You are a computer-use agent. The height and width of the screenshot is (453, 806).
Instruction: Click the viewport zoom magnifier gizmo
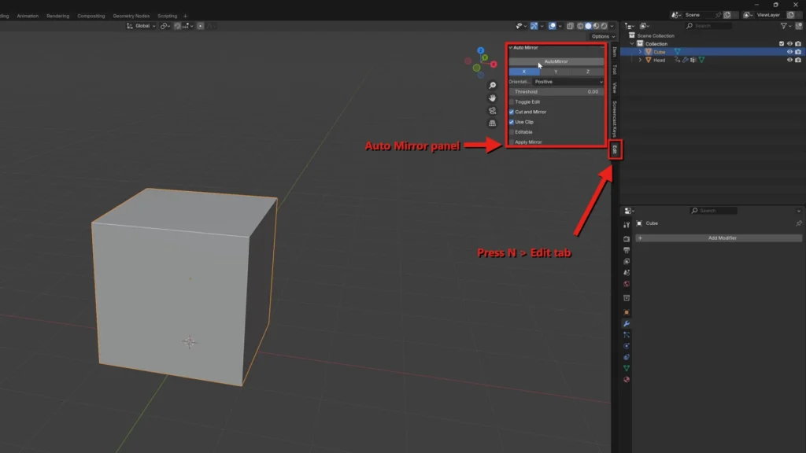pos(493,85)
